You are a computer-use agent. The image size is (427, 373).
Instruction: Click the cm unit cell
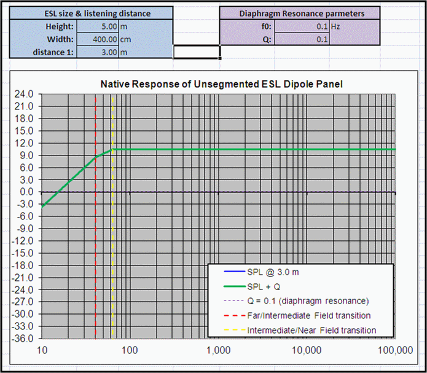click(146, 39)
